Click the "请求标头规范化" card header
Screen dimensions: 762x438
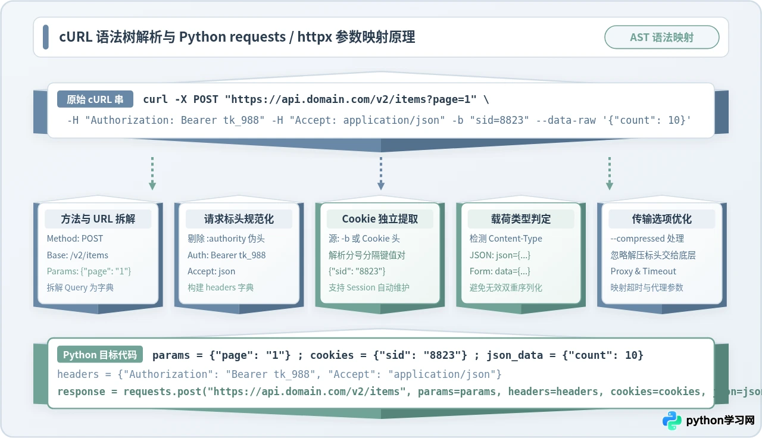click(239, 219)
